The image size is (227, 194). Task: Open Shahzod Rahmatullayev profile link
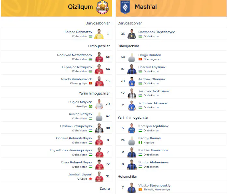click(73, 138)
